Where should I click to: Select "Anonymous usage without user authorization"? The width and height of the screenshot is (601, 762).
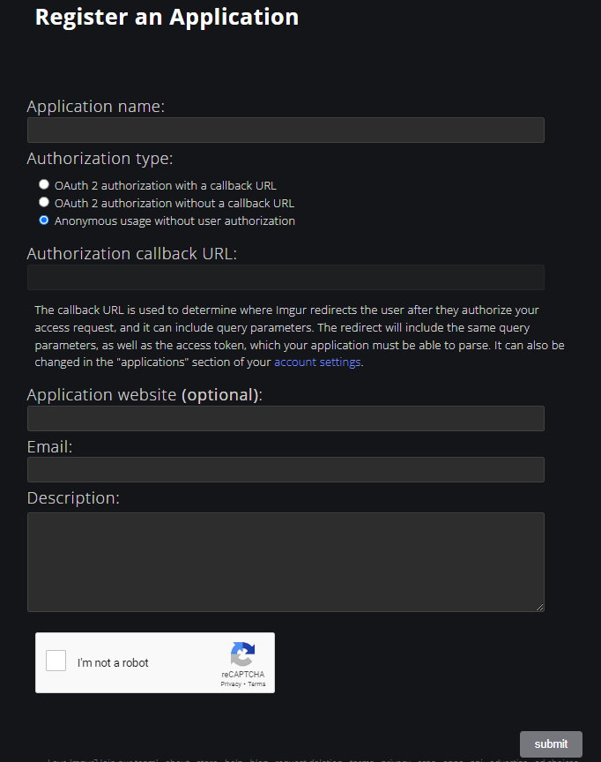coord(43,220)
